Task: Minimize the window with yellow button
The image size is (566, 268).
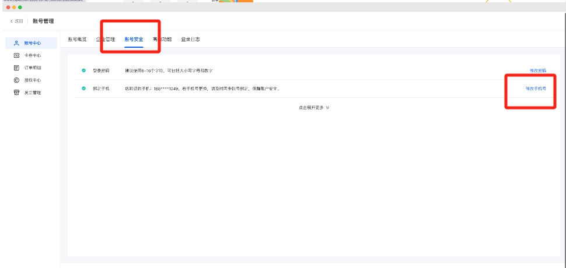Action: [14, 7]
